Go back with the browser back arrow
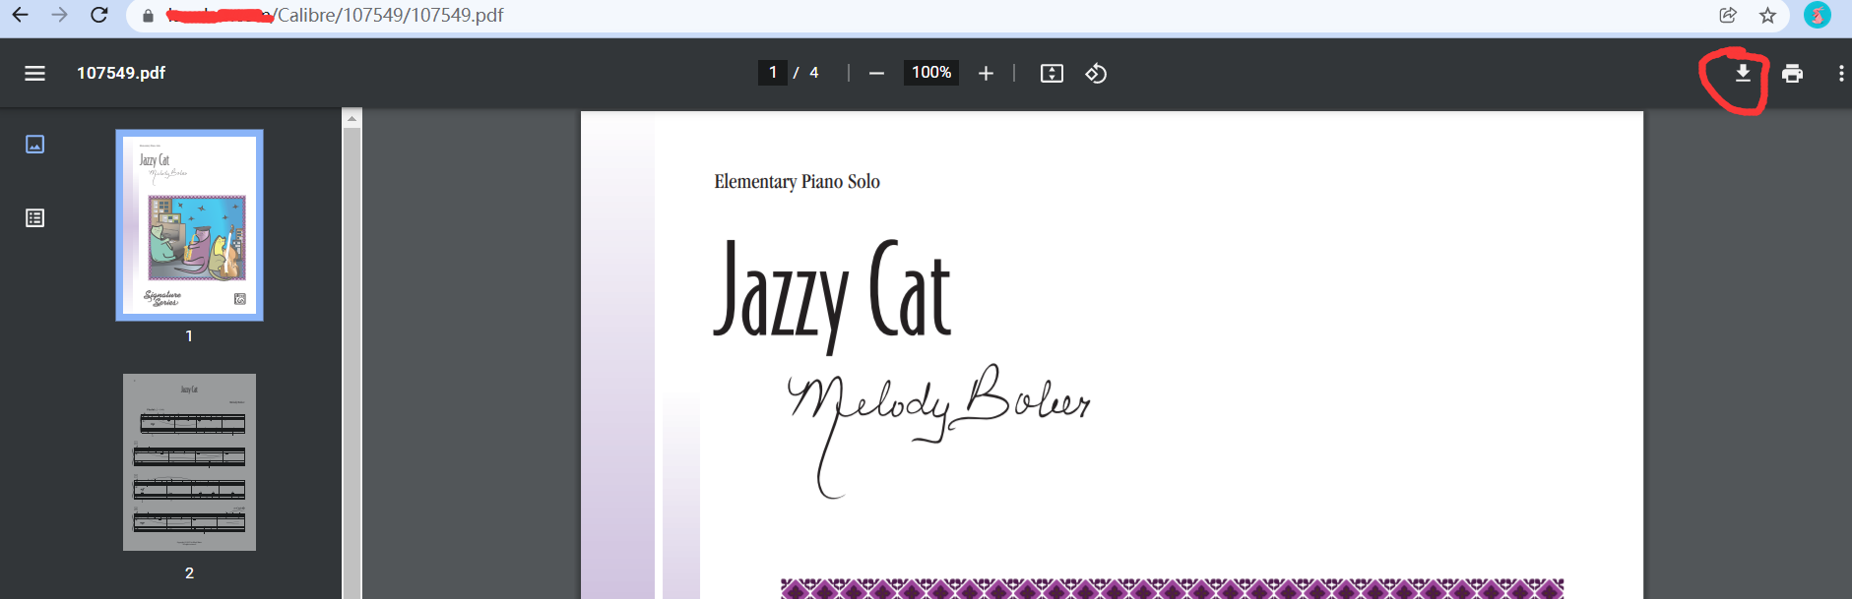This screenshot has width=1852, height=599. point(20,15)
